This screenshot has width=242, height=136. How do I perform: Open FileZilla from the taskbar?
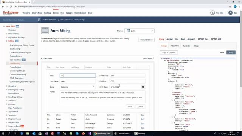click(52, 133)
